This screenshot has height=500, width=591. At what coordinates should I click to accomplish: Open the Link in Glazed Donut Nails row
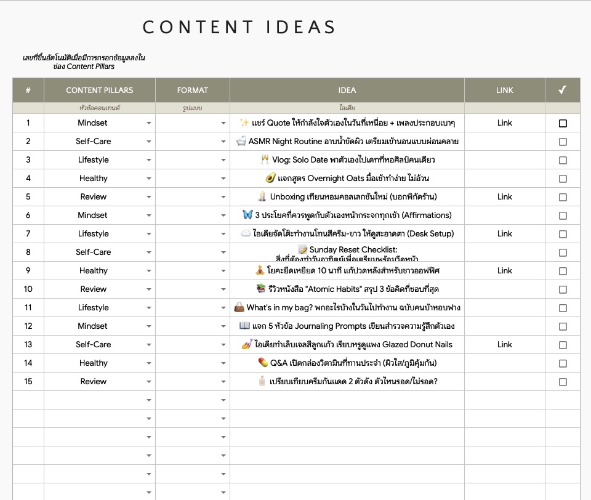pos(504,345)
